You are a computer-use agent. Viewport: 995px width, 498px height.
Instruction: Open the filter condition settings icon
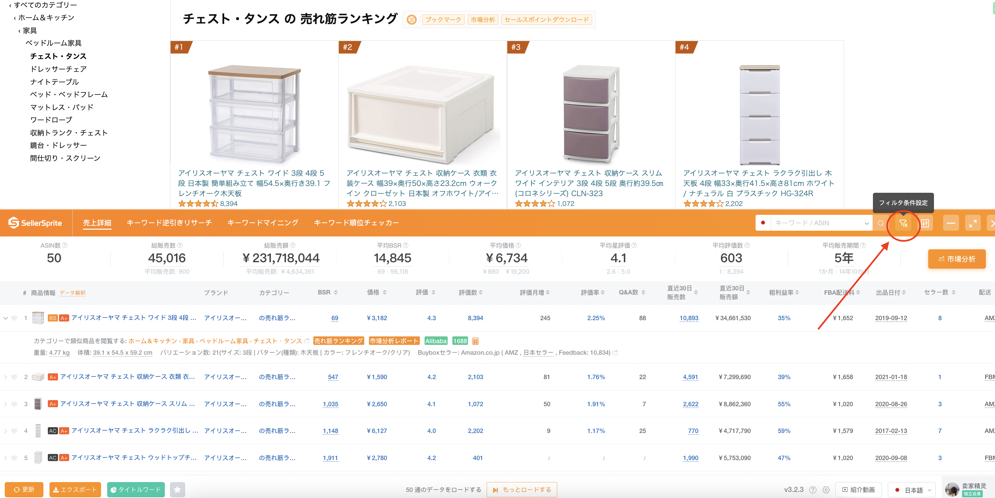click(x=903, y=223)
